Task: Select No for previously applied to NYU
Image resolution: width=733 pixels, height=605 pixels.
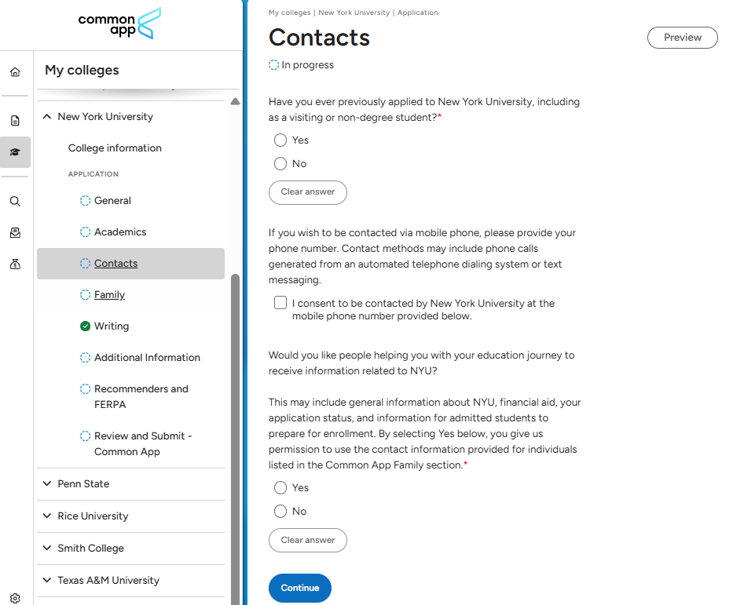Action: point(280,164)
